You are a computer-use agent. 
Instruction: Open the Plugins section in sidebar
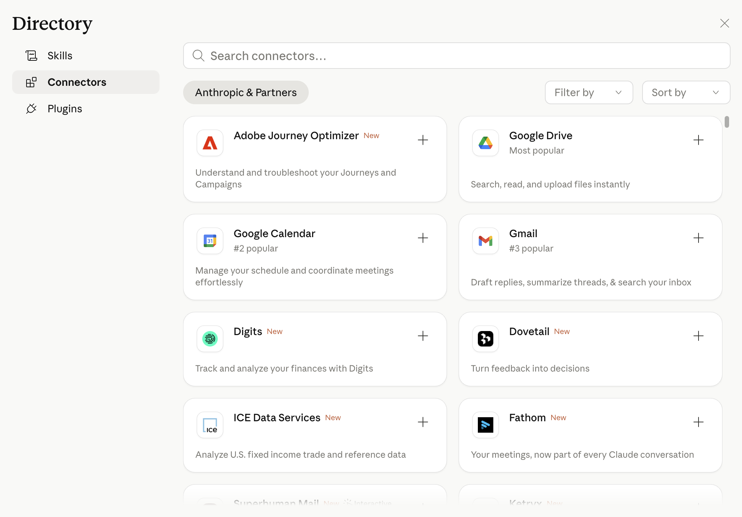tap(64, 109)
